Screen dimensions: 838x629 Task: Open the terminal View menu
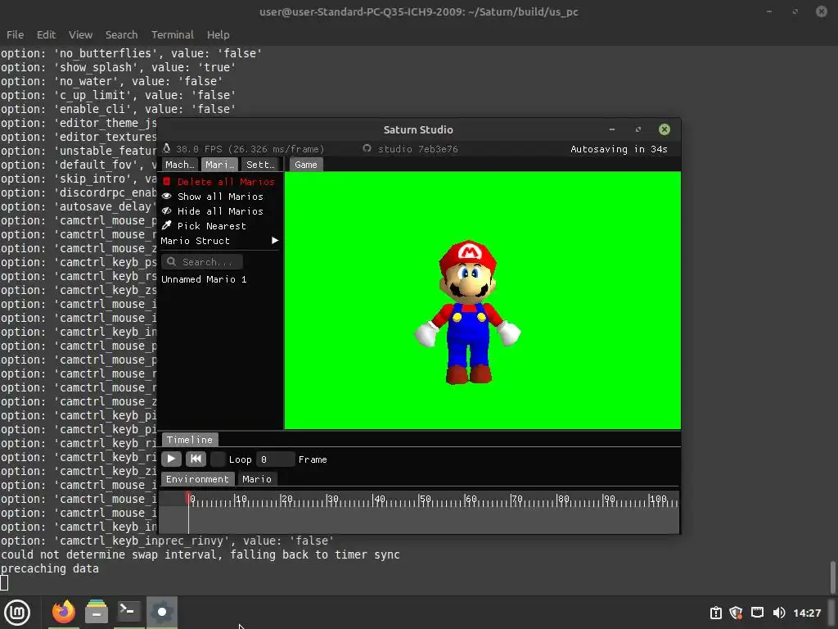(x=80, y=34)
